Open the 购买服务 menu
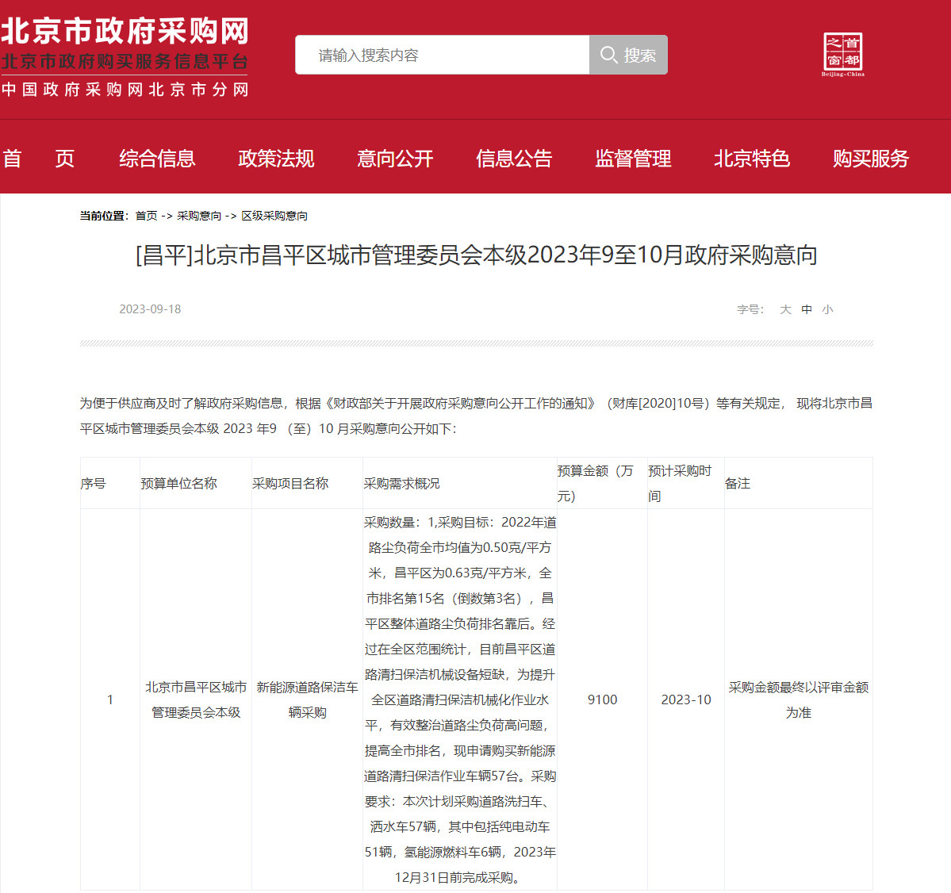The width and height of the screenshot is (951, 893). (870, 159)
